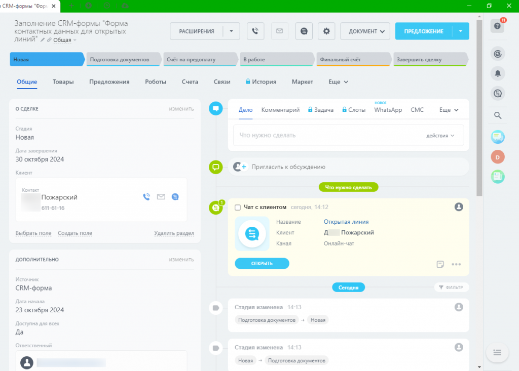Click the Удалить раздел link
This screenshot has width=519, height=371.
pos(174,233)
